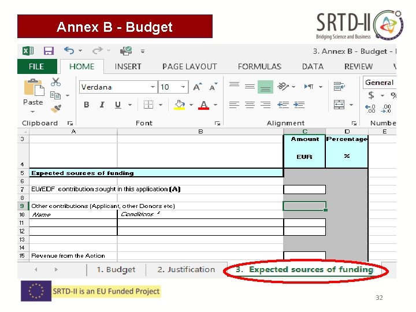Apply borders with the borders icon

point(148,105)
